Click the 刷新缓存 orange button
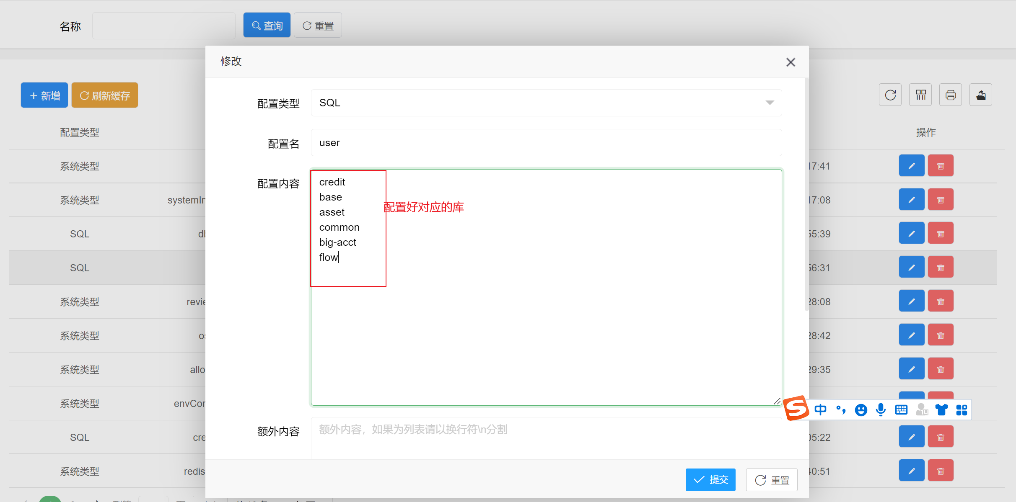Image resolution: width=1016 pixels, height=502 pixels. pyautogui.click(x=105, y=95)
